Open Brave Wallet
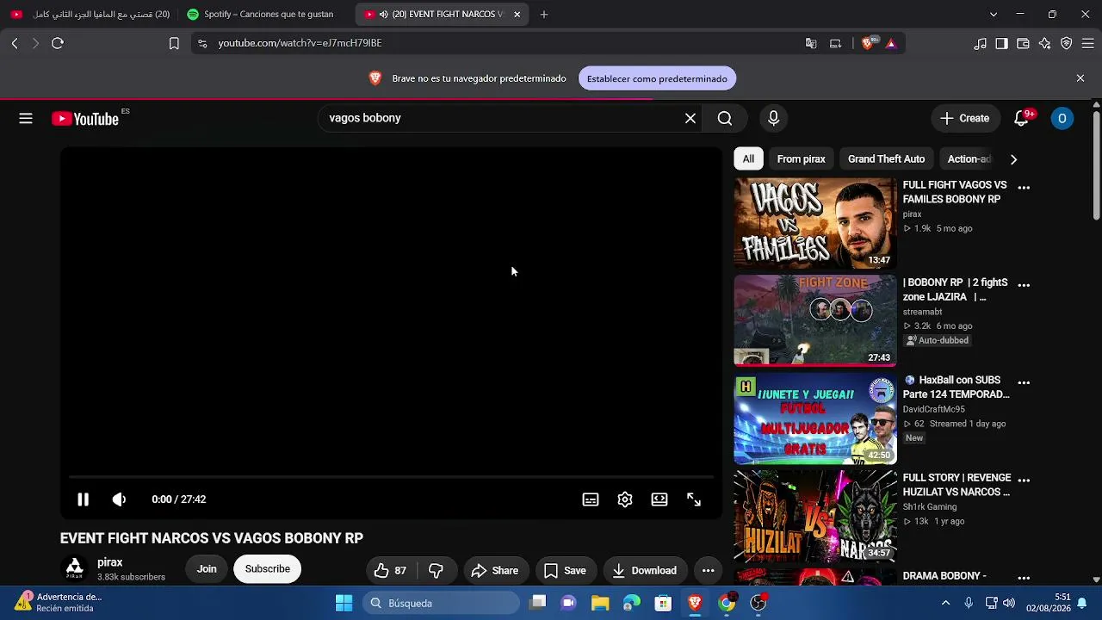The image size is (1102, 620). point(1024,43)
